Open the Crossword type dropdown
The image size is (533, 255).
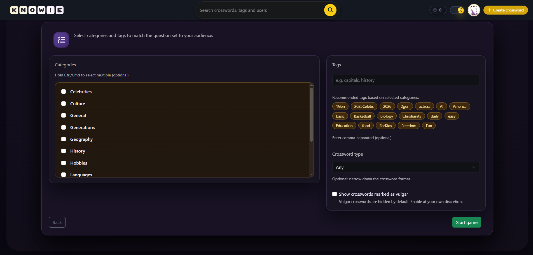click(406, 167)
